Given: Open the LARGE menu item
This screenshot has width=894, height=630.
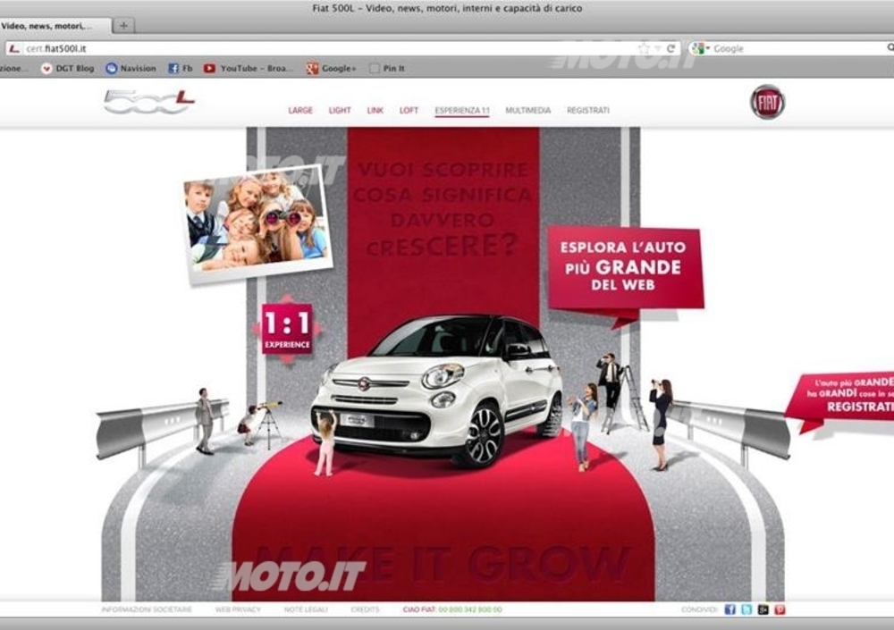Looking at the screenshot, I should pos(300,111).
